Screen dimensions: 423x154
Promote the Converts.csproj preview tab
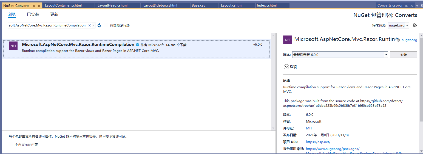pyautogui.click(x=406, y=6)
